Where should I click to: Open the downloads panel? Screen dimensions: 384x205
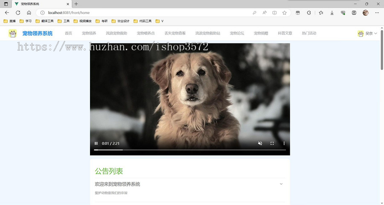pyautogui.click(x=332, y=13)
